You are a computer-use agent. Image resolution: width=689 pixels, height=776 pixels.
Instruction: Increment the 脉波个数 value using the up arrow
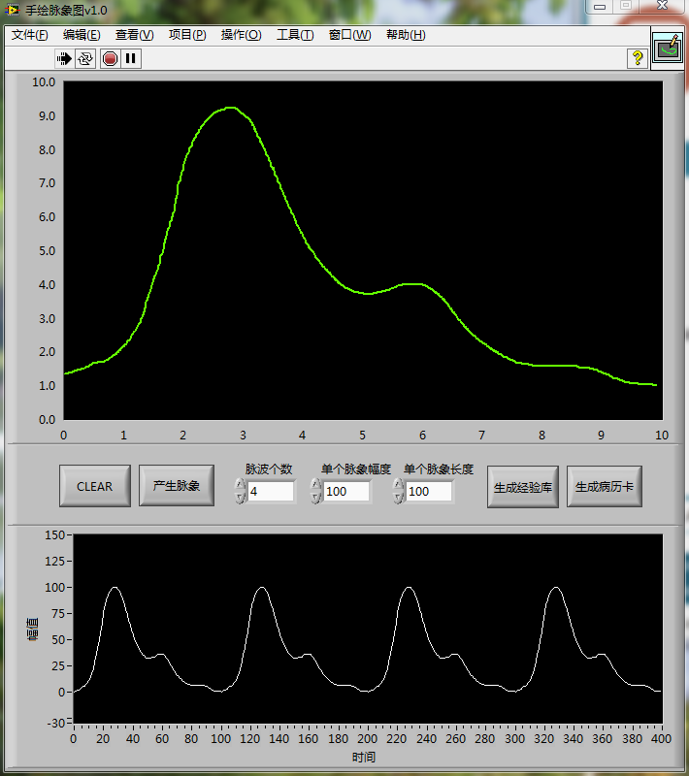(x=240, y=485)
